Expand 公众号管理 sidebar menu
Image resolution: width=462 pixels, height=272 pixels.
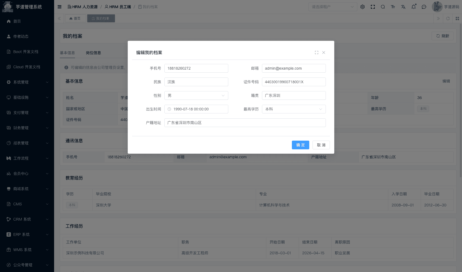(x=27, y=265)
